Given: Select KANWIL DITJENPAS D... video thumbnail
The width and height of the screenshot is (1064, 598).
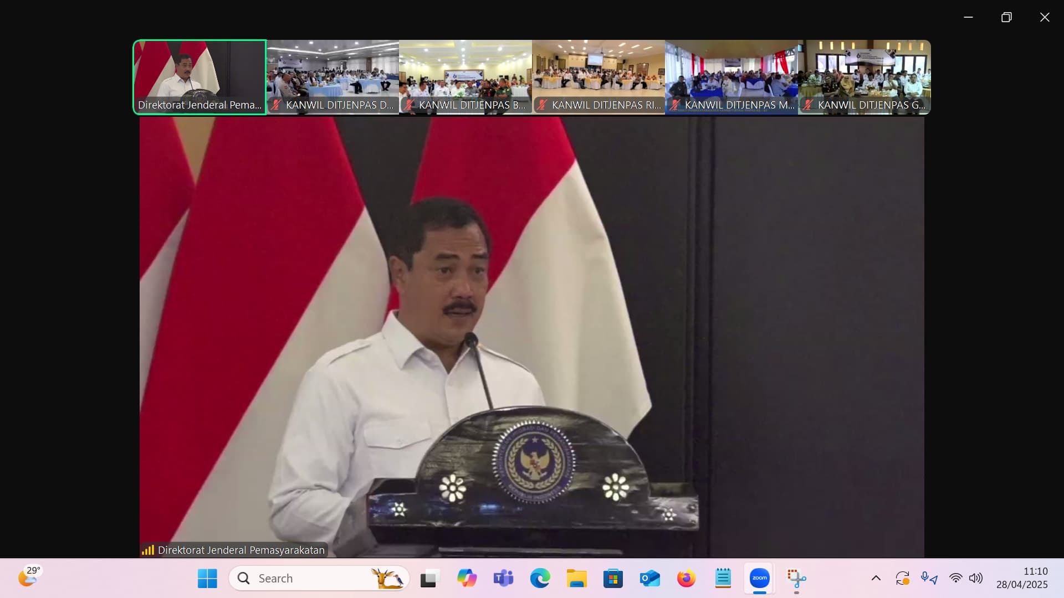Looking at the screenshot, I should 332,76.
